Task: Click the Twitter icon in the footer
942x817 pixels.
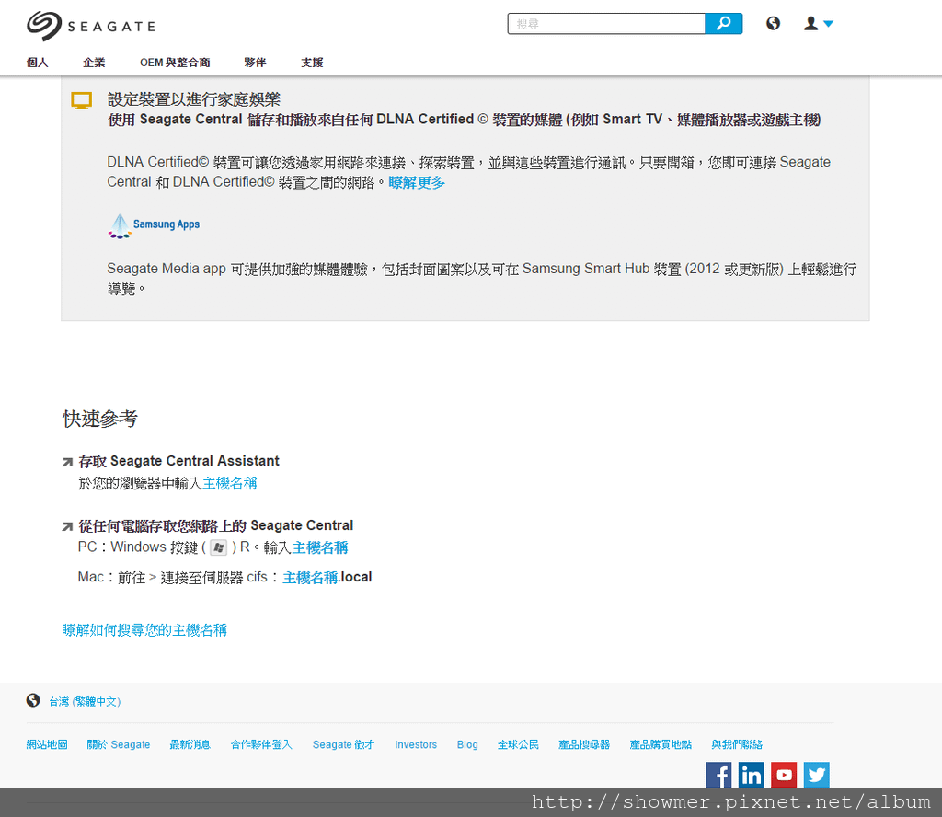Action: [817, 775]
